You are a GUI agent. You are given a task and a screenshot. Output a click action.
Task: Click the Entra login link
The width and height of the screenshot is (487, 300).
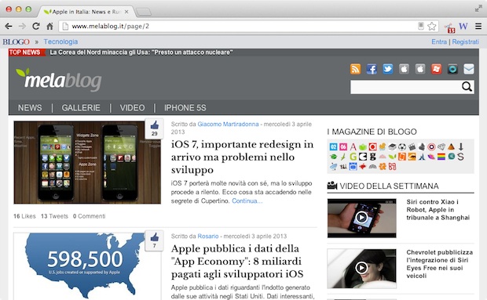pos(439,42)
